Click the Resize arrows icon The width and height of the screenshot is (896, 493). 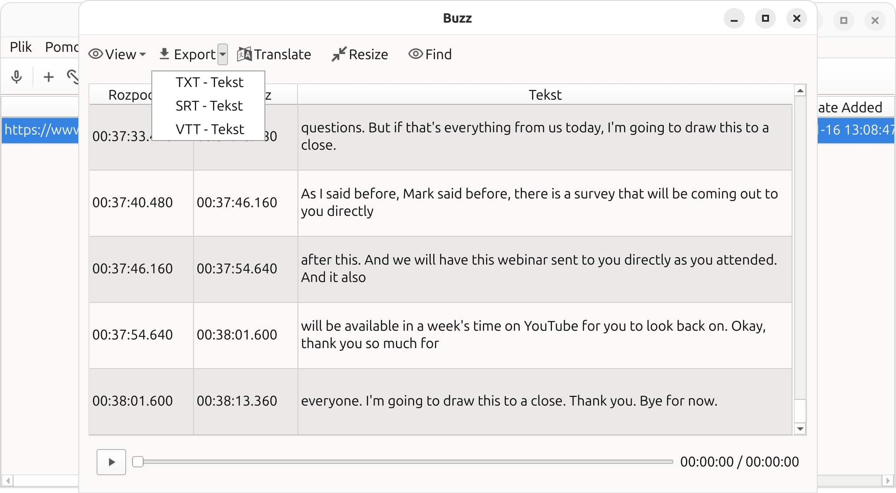pos(338,54)
